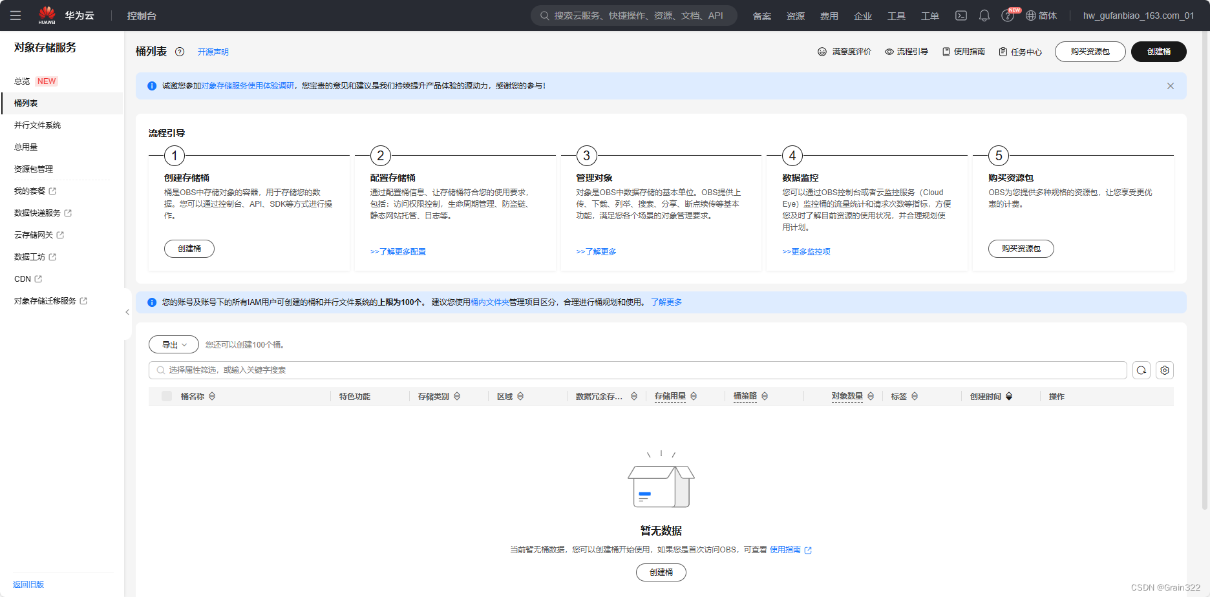Click the bucket filter search field

(638, 370)
